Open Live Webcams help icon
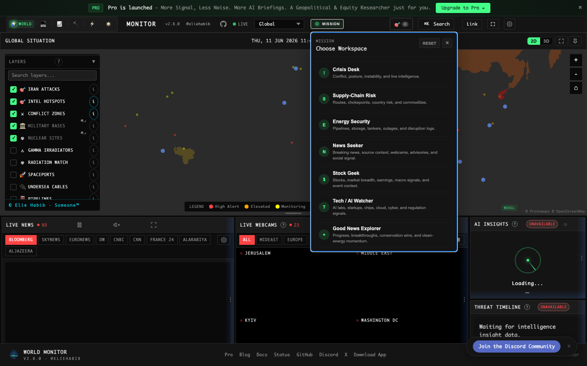This screenshot has height=366, width=587. tap(283, 225)
